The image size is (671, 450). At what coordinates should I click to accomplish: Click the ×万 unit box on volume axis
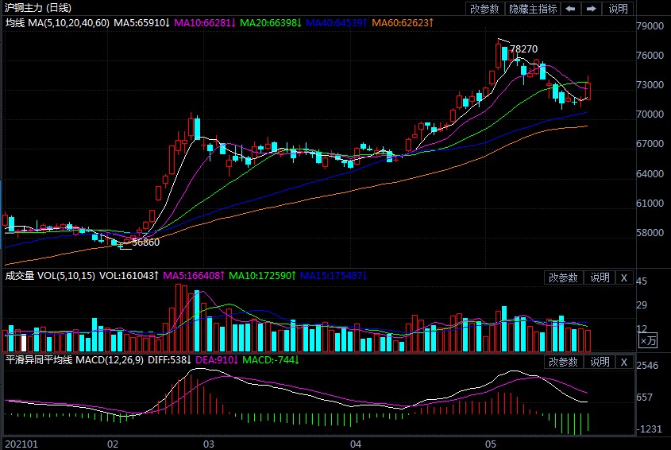tap(648, 341)
